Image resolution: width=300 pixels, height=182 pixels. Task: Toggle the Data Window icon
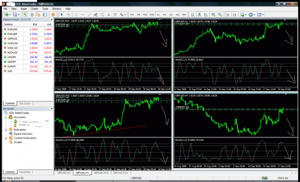point(32,14)
